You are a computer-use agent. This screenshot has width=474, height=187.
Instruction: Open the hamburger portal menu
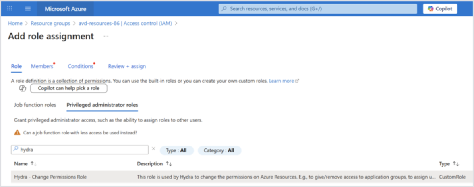click(28, 8)
